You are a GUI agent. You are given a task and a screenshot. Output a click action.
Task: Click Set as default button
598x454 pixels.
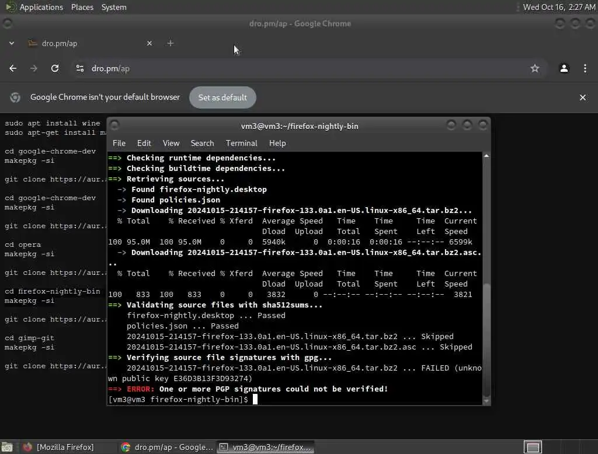pyautogui.click(x=222, y=97)
